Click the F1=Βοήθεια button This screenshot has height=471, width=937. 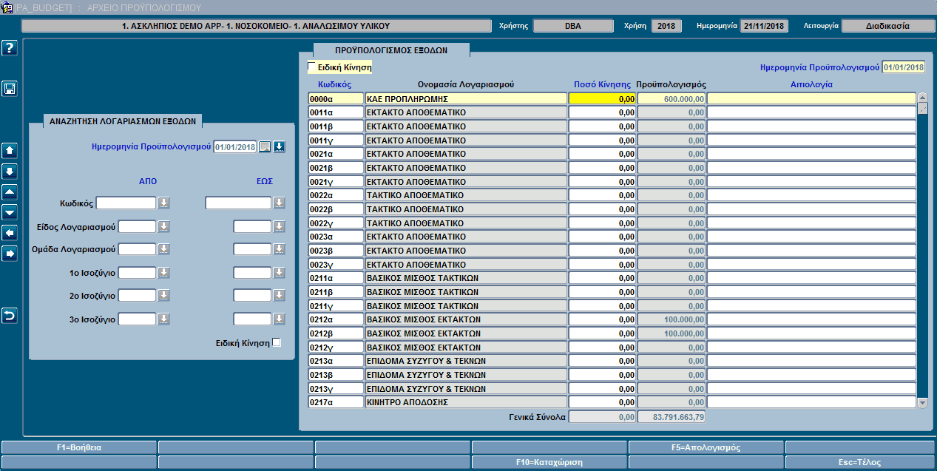[x=78, y=447]
